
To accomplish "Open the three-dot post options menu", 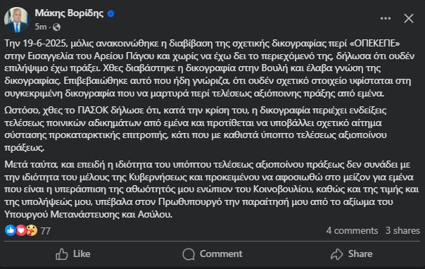I will tap(386, 18).
